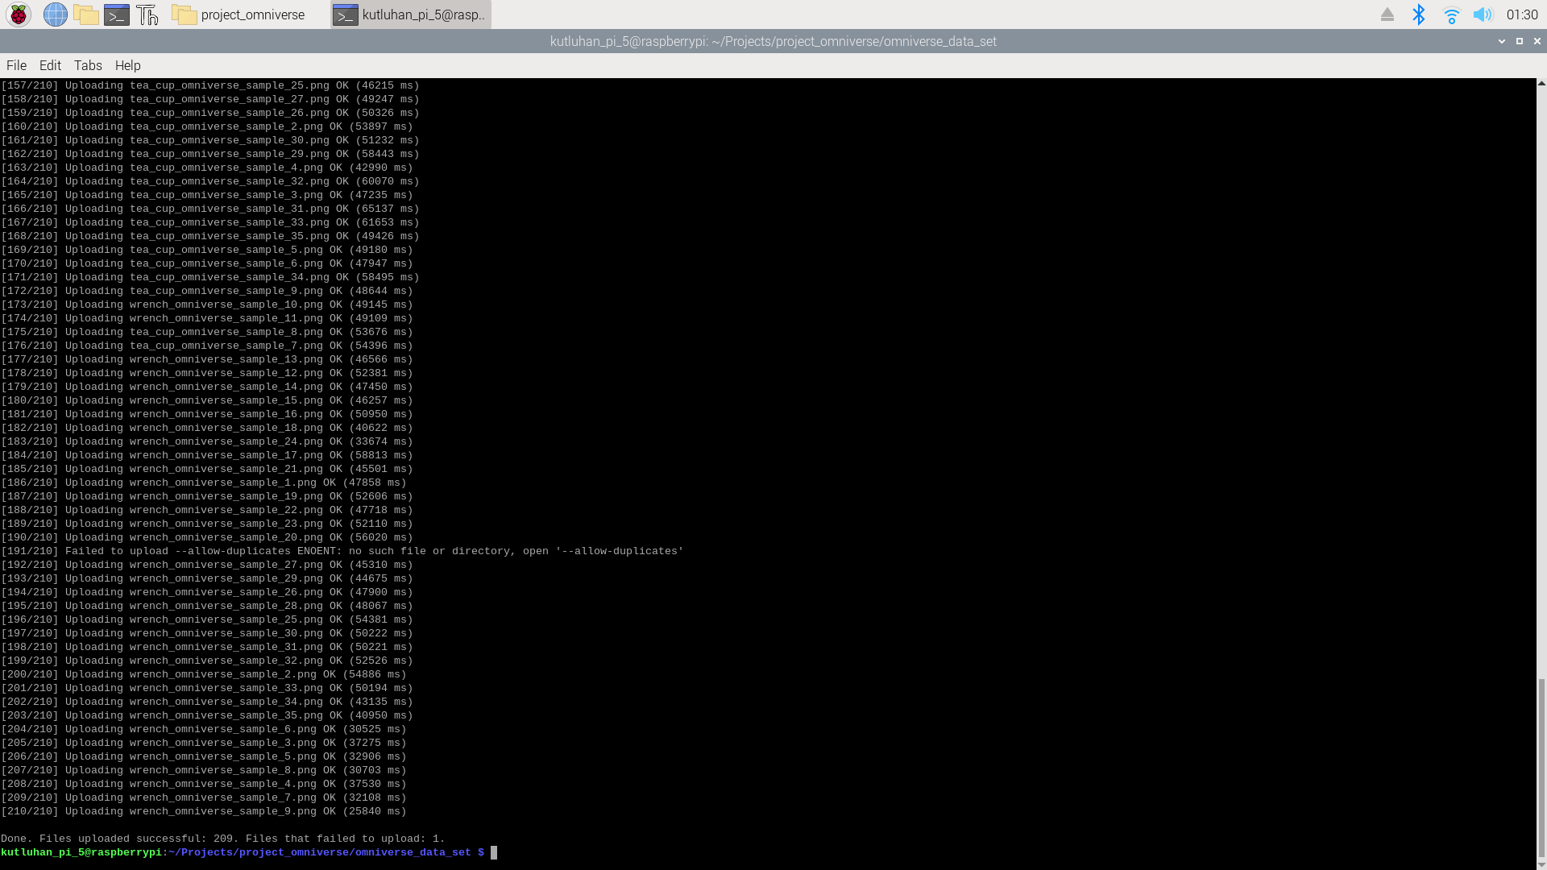Viewport: 1547px width, 870px height.
Task: Open the volume control tray icon
Action: tap(1483, 14)
